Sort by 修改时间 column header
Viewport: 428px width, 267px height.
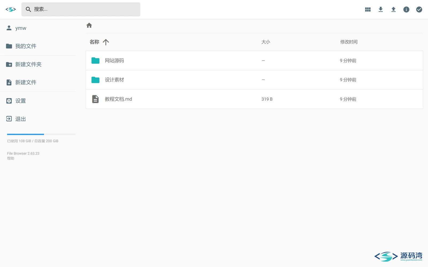point(349,42)
